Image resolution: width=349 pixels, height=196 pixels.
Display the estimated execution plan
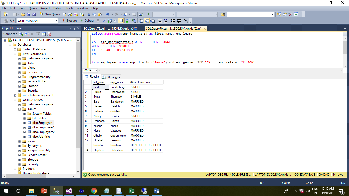(110, 21)
